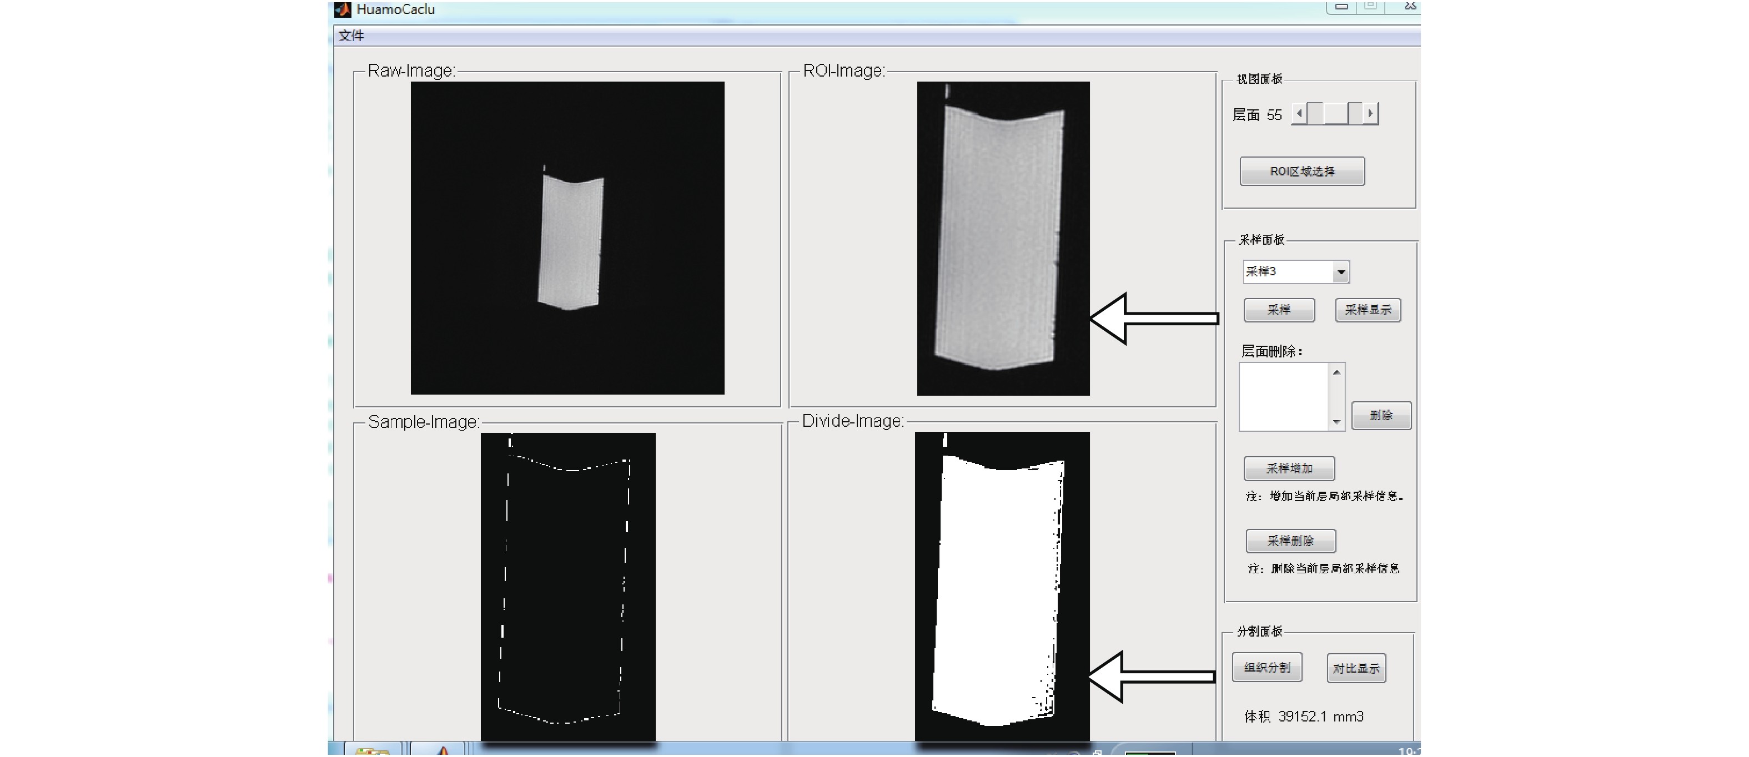Screen dimensions: 1749x757
Task: Click the 采样 button
Action: (x=1279, y=310)
